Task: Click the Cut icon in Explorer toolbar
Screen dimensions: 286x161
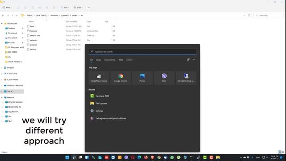Action: pyautogui.click(x=18, y=8)
